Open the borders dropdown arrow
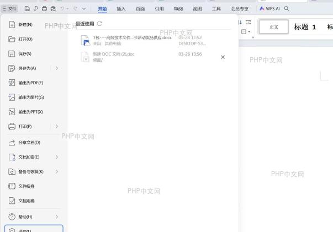333x232 pixels. [249, 32]
